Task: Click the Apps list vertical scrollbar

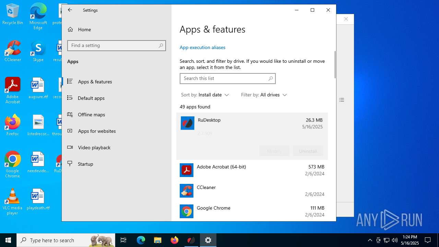Action: (x=335, y=65)
